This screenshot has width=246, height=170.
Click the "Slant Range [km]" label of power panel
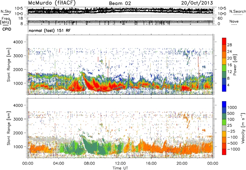point(9,65)
